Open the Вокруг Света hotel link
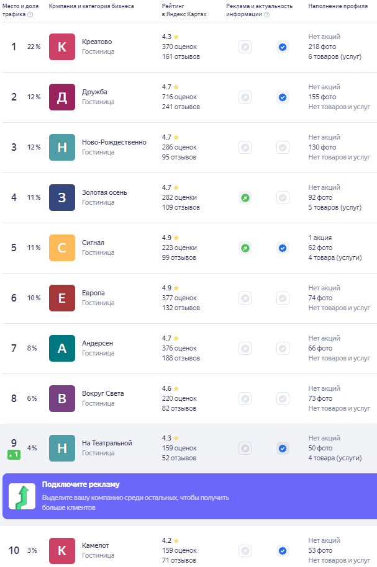Viewport: 377px width, 567px height. click(x=103, y=393)
